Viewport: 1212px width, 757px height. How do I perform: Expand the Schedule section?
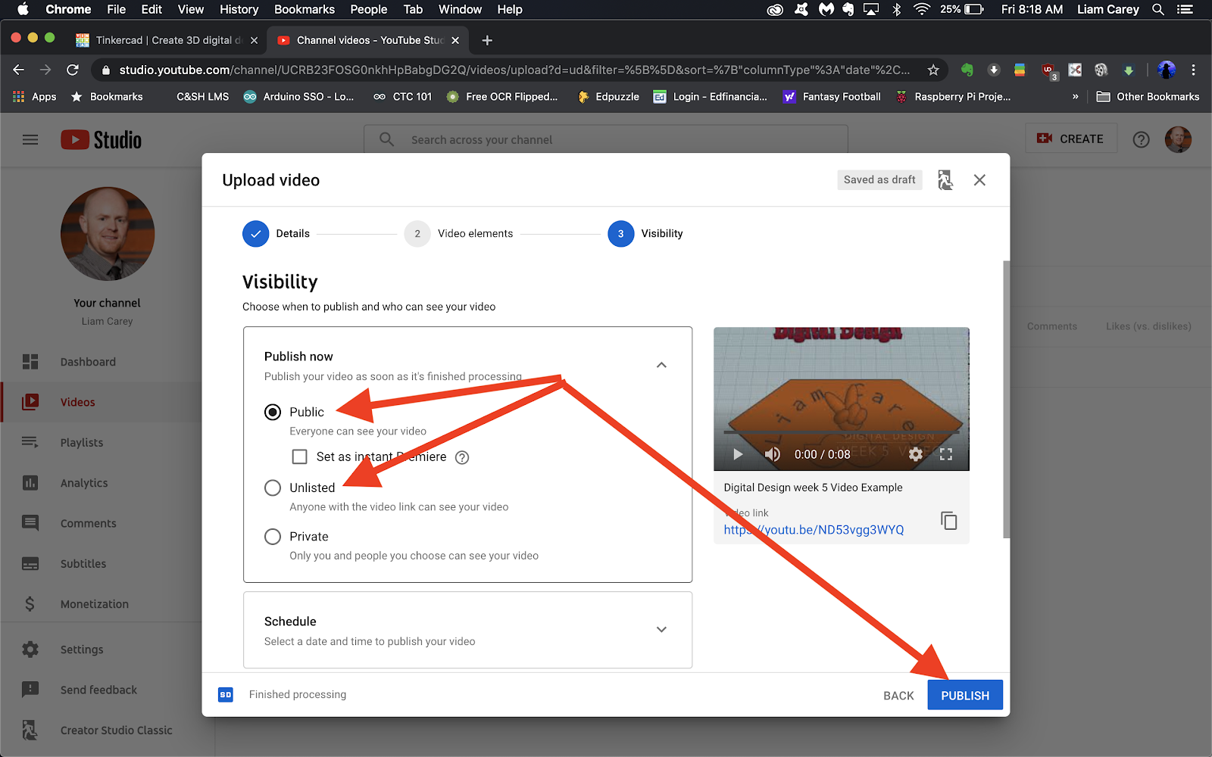pos(661,630)
